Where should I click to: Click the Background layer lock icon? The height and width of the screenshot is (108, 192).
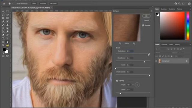tap(187, 61)
